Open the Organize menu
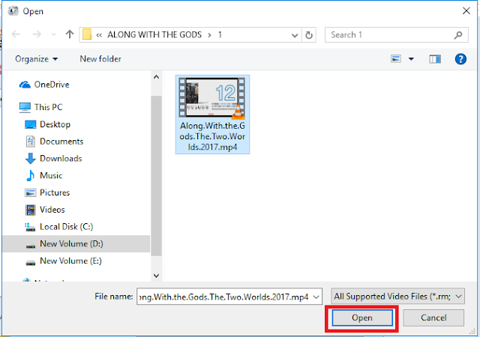 [x=37, y=58]
